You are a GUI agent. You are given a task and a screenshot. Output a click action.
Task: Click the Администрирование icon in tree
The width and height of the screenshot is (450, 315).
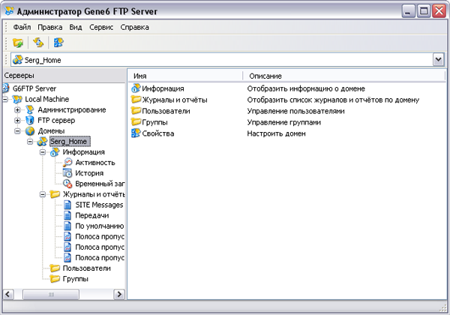[30, 110]
